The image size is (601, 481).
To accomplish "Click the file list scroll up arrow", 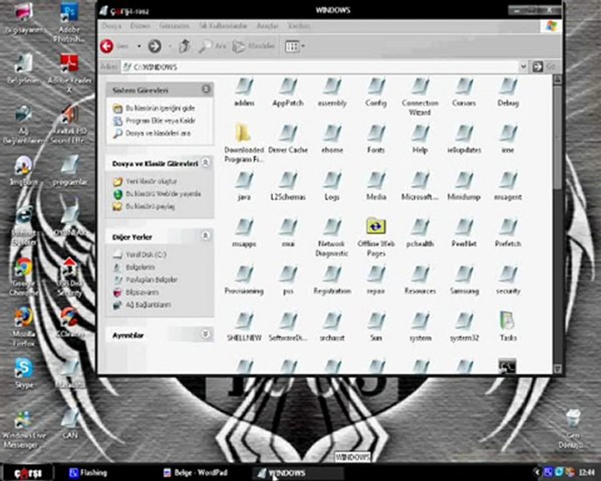I will [558, 79].
